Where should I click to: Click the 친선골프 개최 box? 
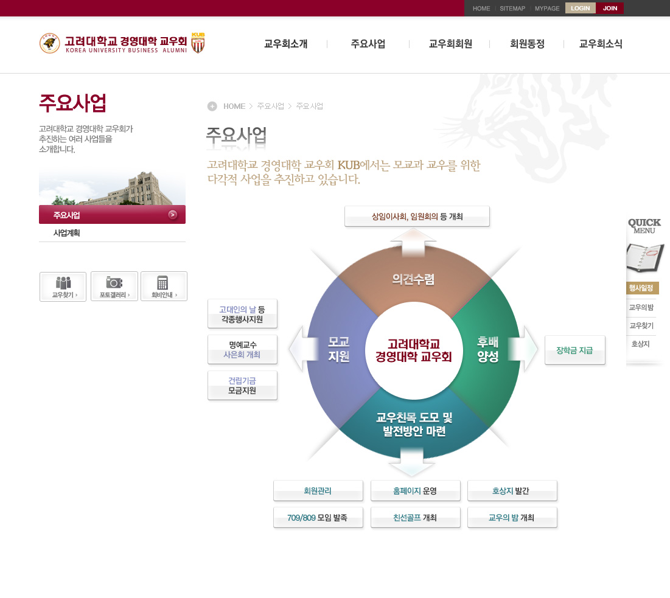(416, 517)
